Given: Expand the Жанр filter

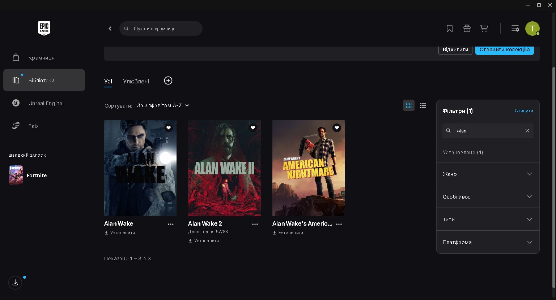Looking at the screenshot, I should pyautogui.click(x=488, y=174).
